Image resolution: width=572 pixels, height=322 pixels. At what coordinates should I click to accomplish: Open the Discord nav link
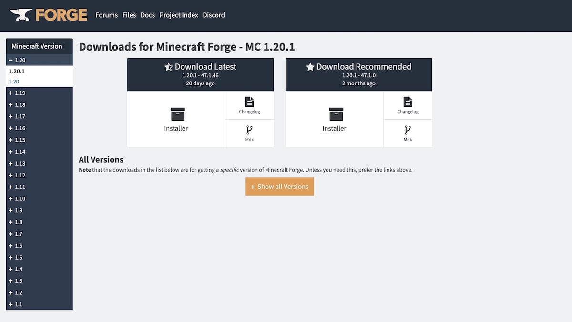click(214, 15)
